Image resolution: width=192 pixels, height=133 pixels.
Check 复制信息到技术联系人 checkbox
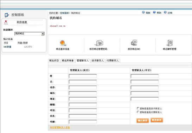[138, 108]
